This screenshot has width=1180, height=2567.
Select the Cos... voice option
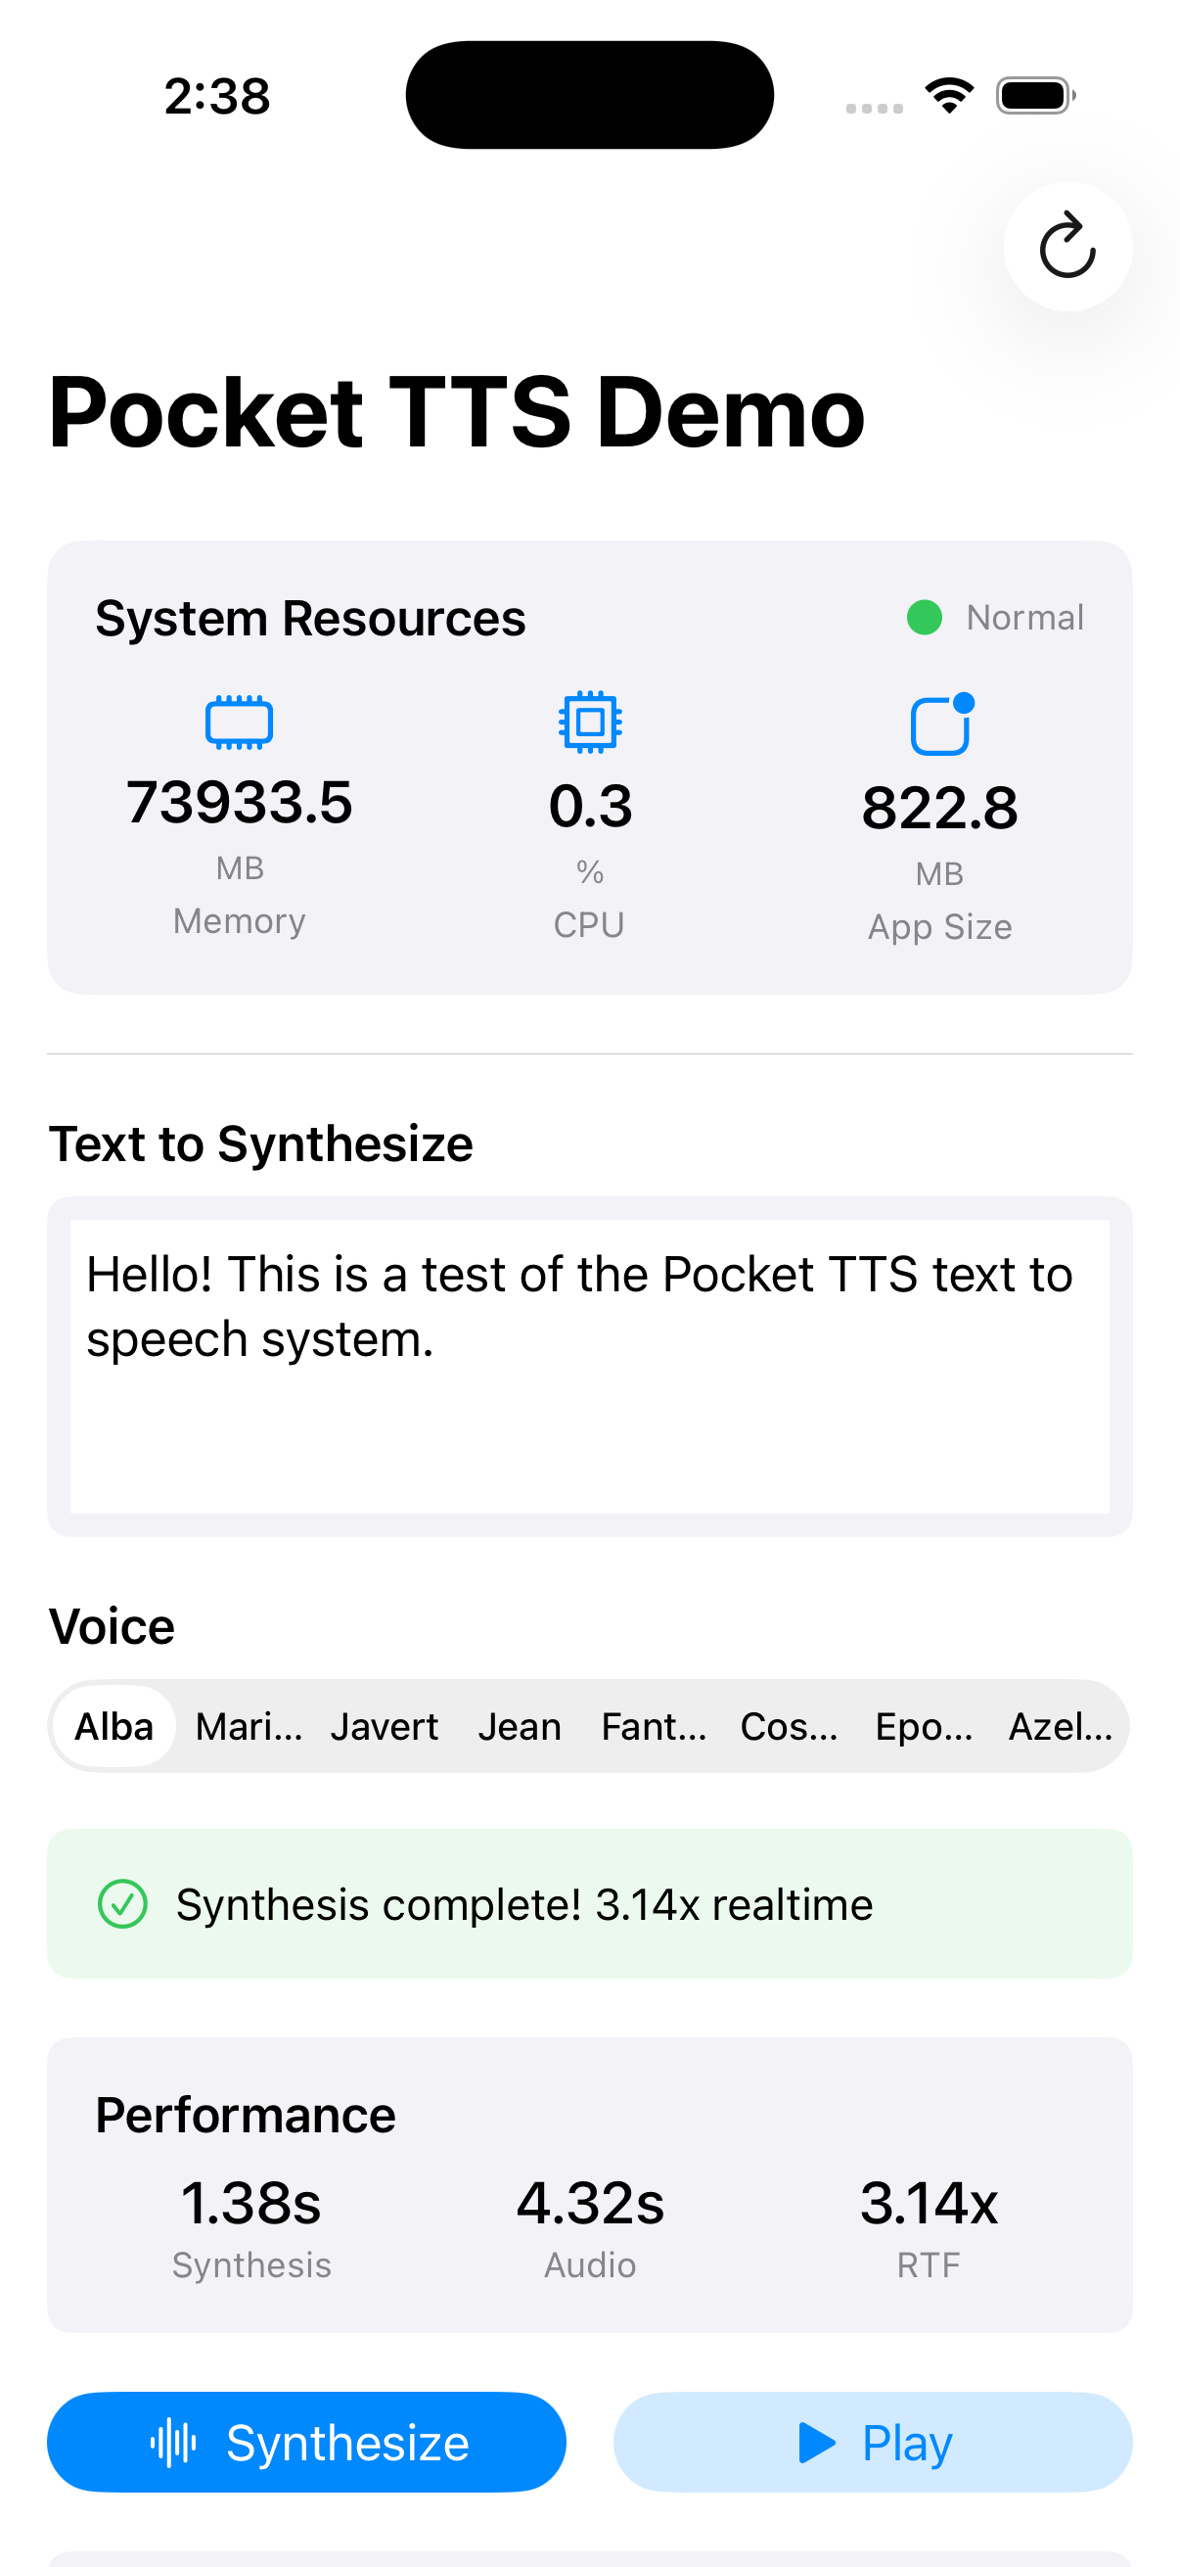790,1727
